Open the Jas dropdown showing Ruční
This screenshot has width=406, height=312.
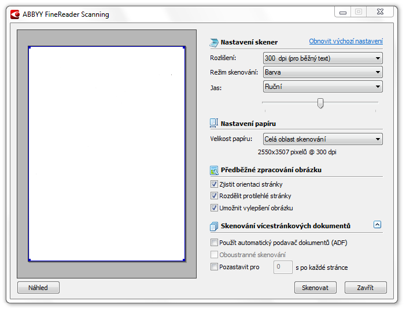[323, 87]
